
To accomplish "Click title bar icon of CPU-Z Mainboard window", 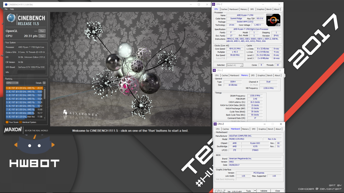I will pos(216,124).
